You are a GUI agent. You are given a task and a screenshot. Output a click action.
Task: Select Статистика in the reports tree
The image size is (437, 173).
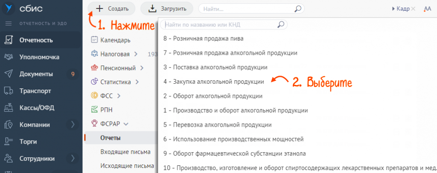(115, 82)
